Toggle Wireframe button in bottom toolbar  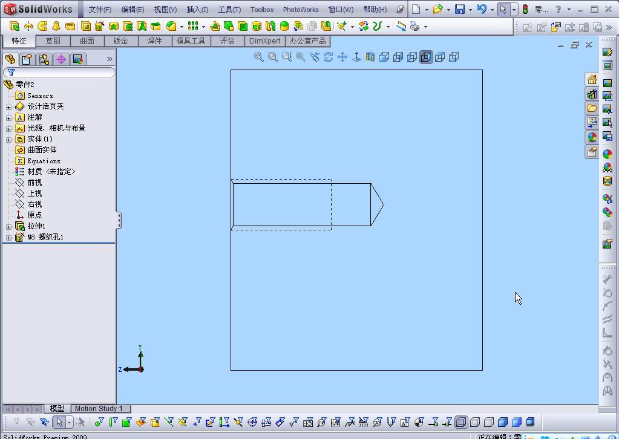[460, 422]
